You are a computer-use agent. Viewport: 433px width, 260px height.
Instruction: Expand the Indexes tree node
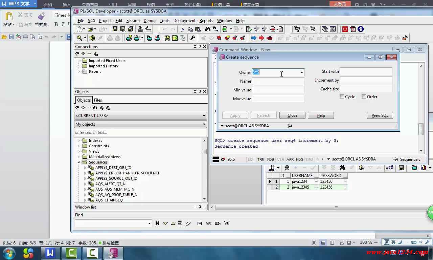tap(79, 140)
